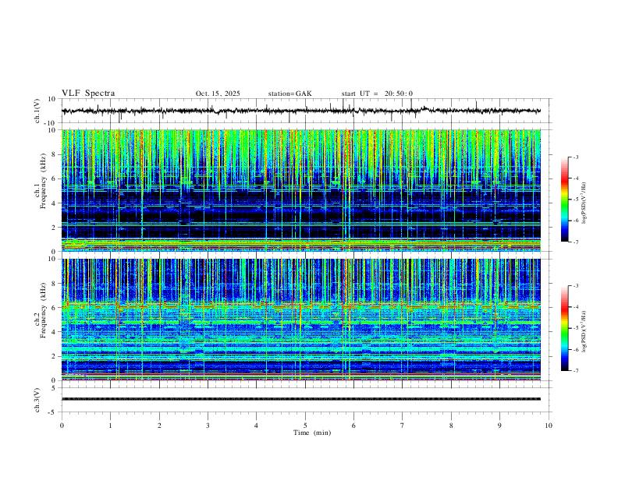Click inside the ch.2 frequency spectrogram

[301, 320]
